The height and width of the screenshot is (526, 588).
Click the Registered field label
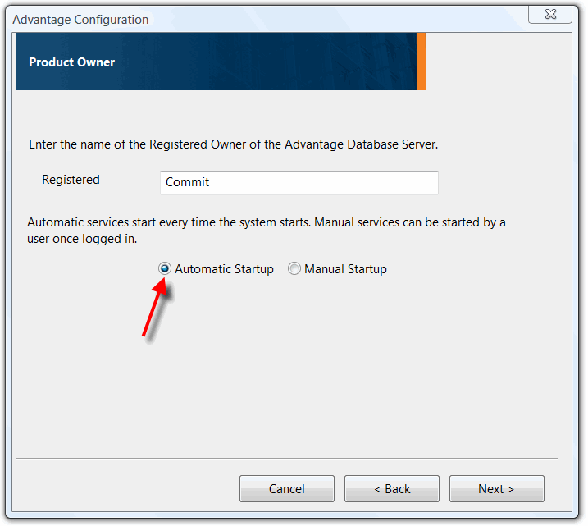click(x=71, y=180)
